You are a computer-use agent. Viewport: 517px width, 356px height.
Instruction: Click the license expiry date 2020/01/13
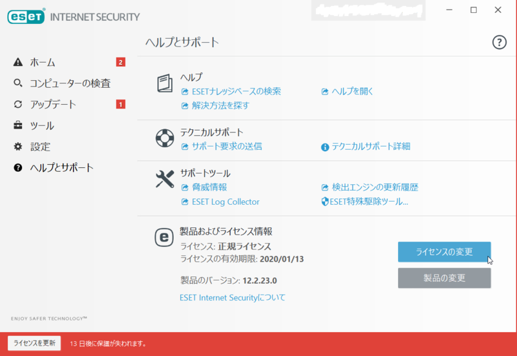[x=282, y=259]
